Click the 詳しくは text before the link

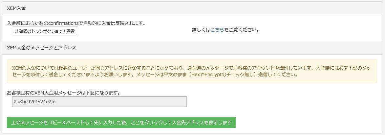201,30
